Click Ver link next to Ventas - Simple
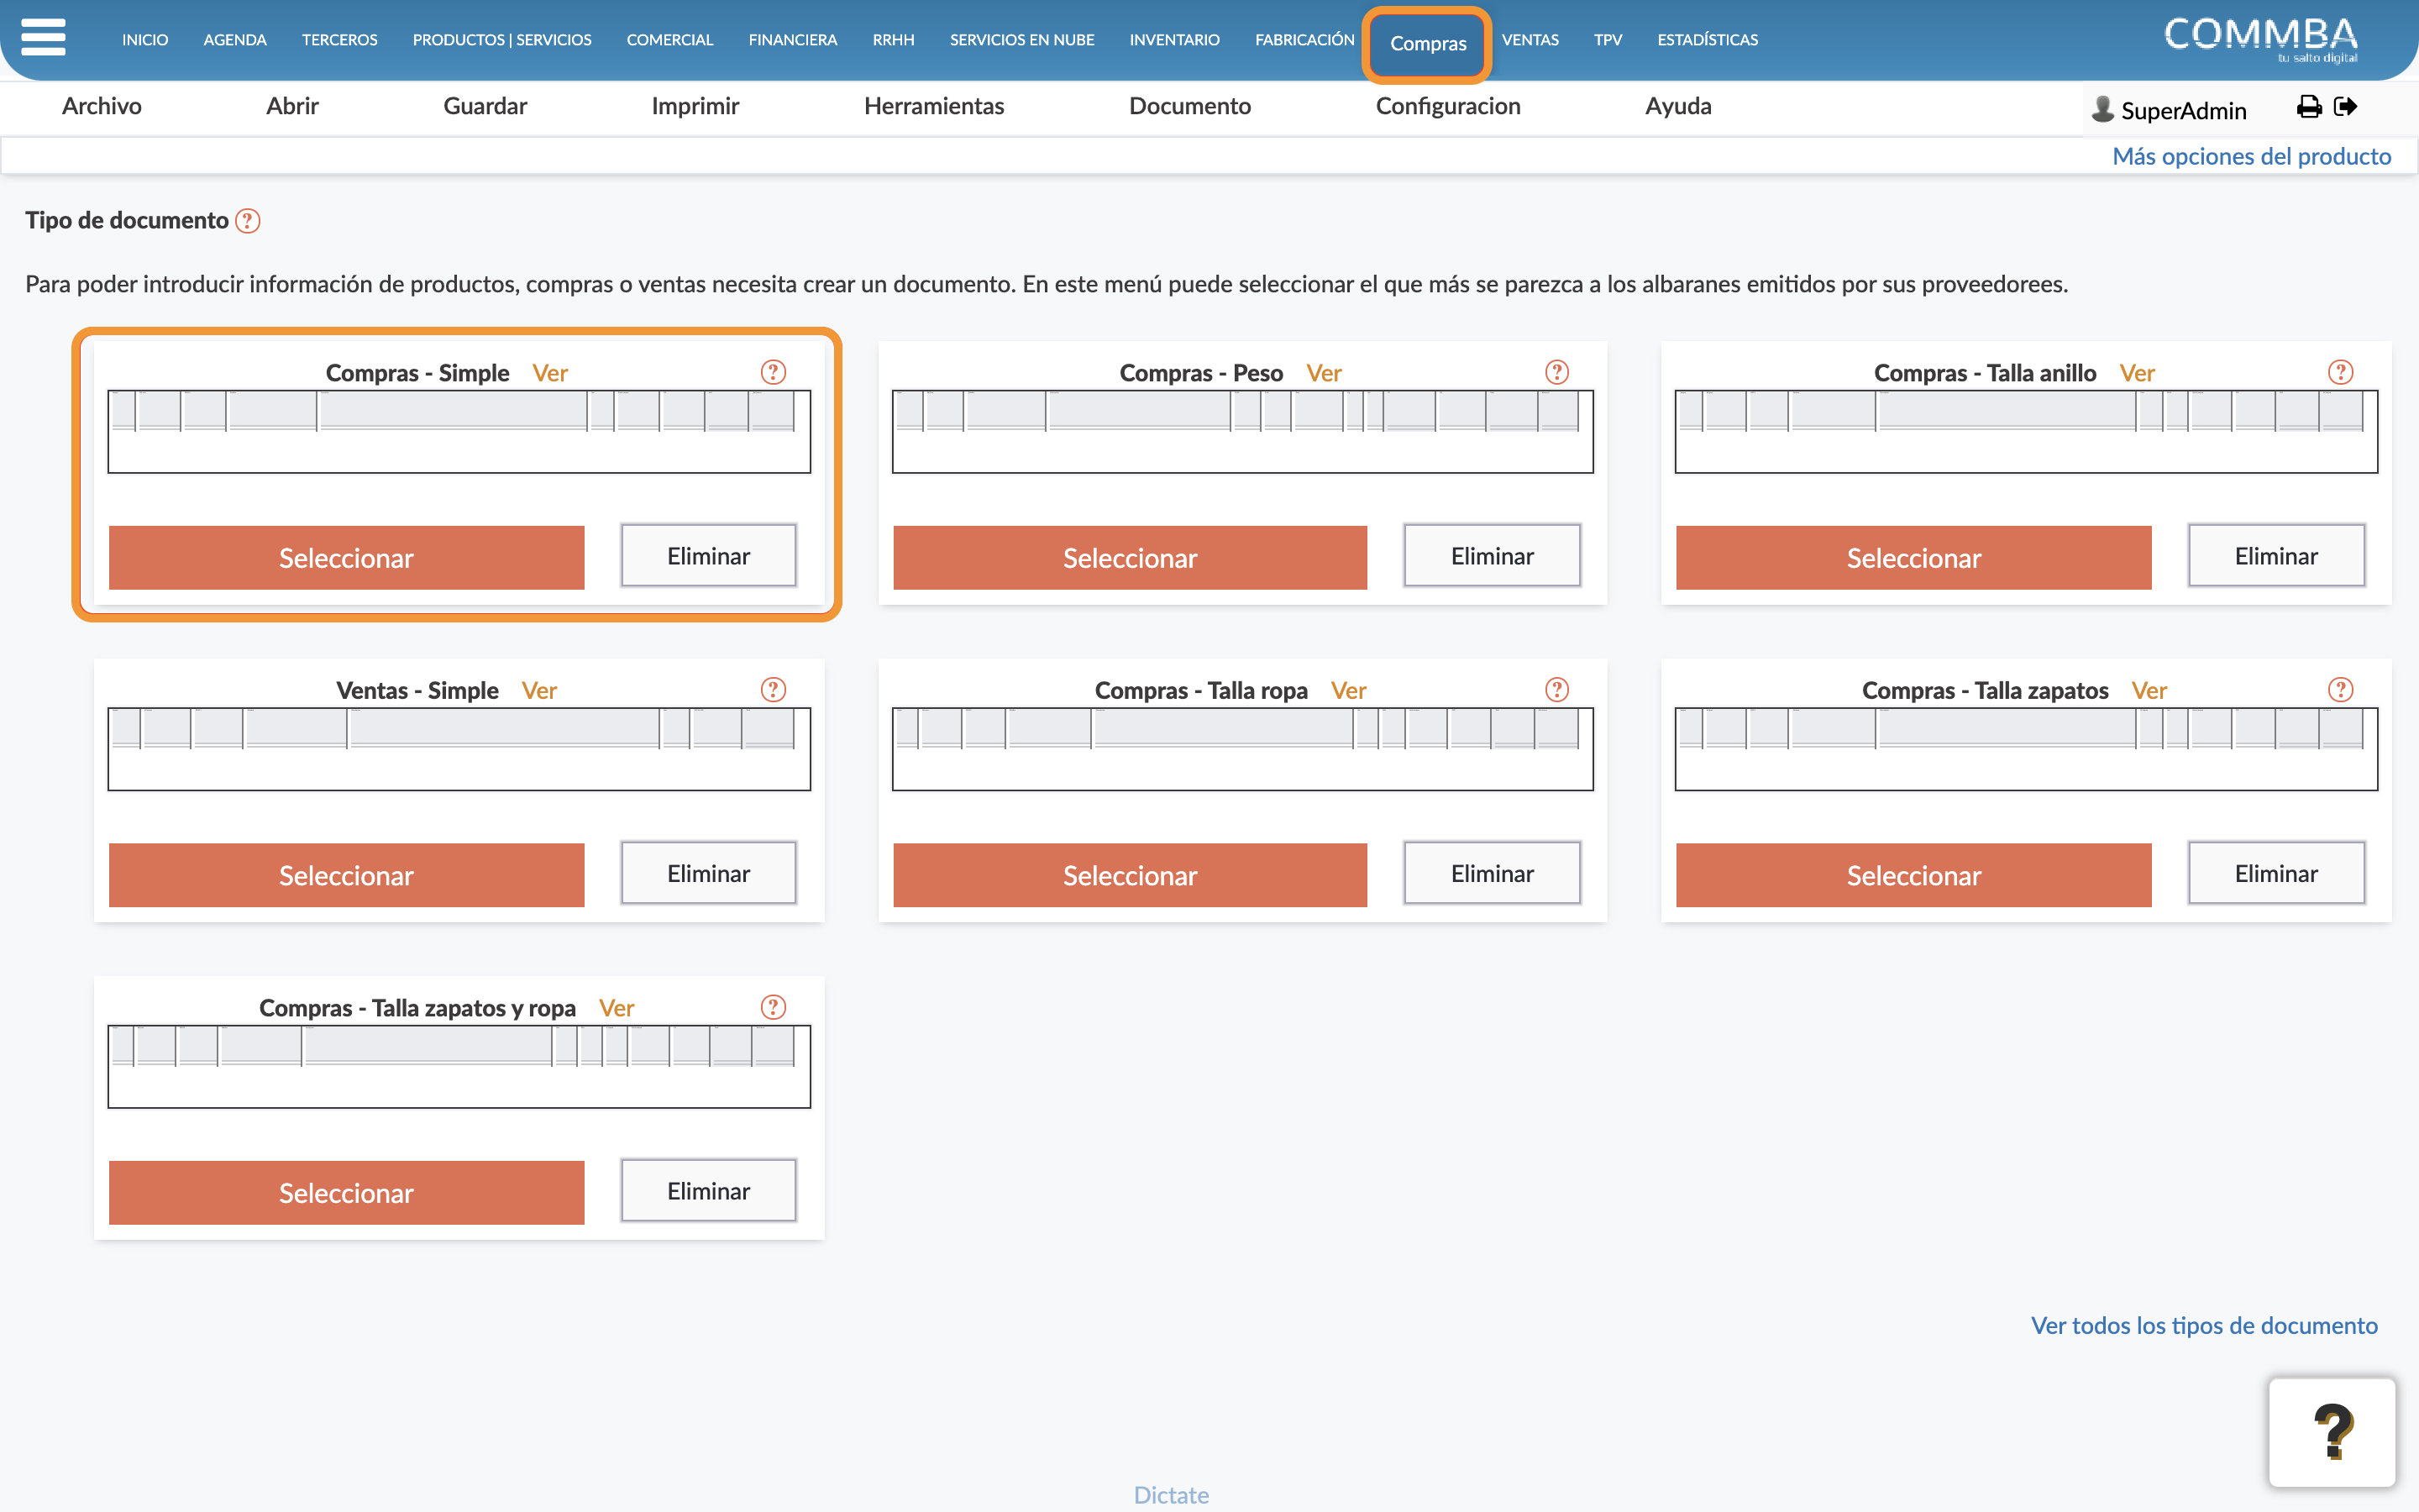This screenshot has height=1512, width=2419. (x=538, y=690)
